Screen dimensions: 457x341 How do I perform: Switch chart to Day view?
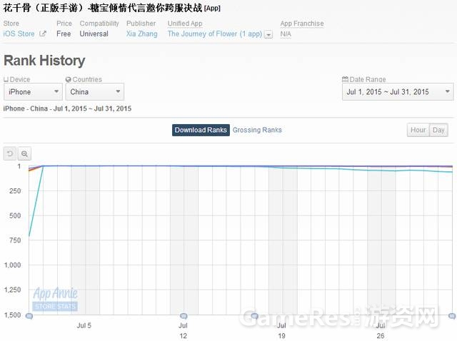coord(438,130)
